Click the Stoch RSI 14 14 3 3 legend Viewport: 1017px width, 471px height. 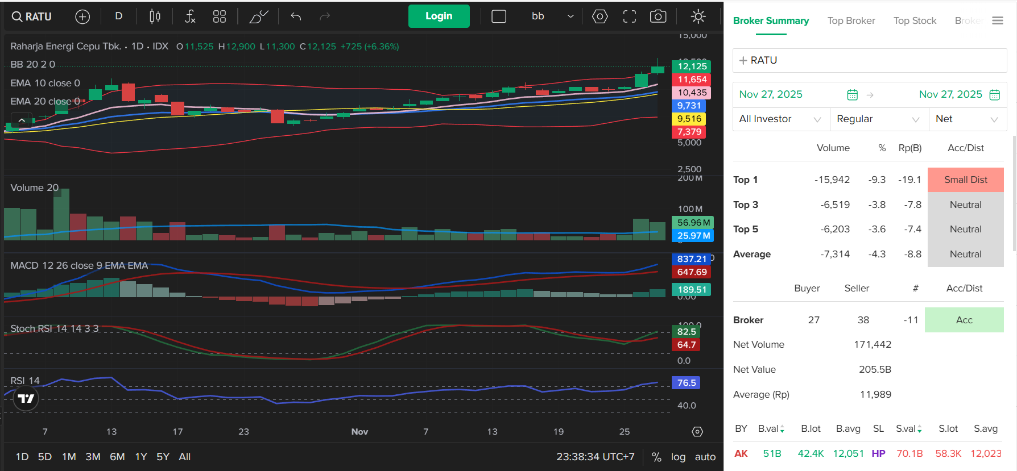tap(55, 328)
